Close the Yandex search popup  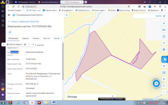click(x=33, y=44)
